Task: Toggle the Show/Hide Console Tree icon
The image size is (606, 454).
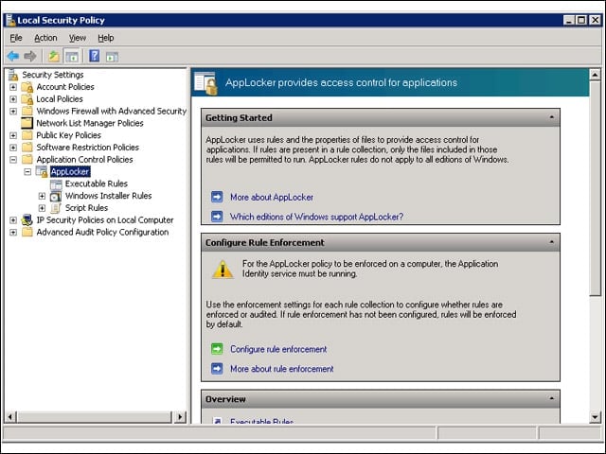Action: pyautogui.click(x=72, y=57)
